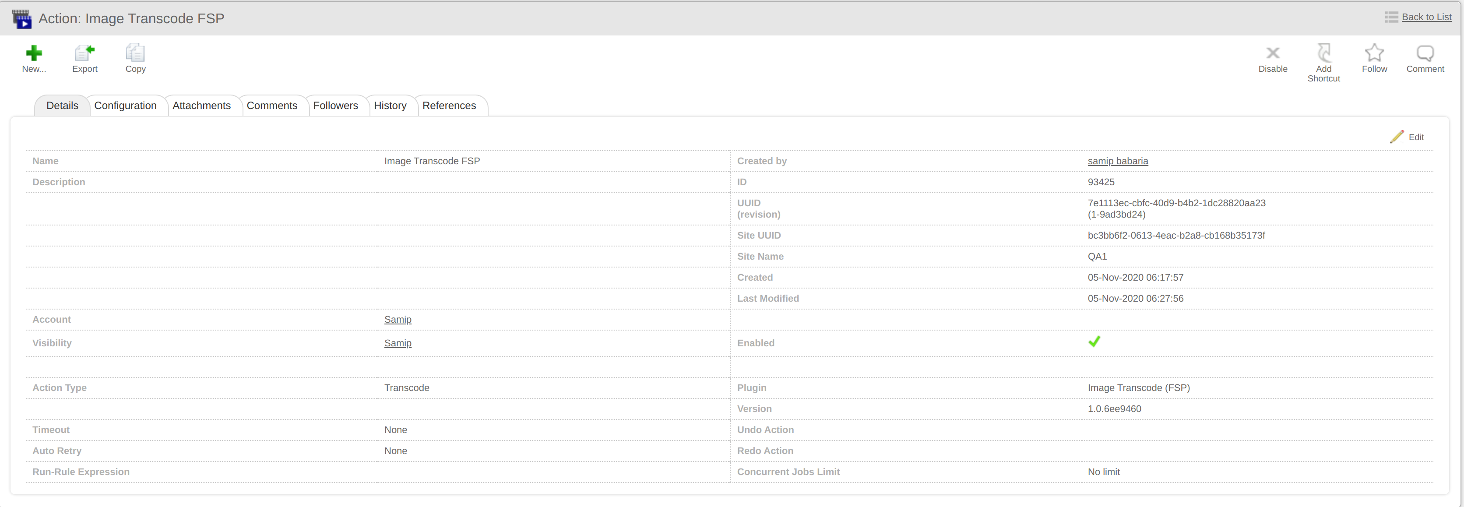Add a shortcut to this action
Image resolution: width=1464 pixels, height=507 pixels.
click(1323, 52)
